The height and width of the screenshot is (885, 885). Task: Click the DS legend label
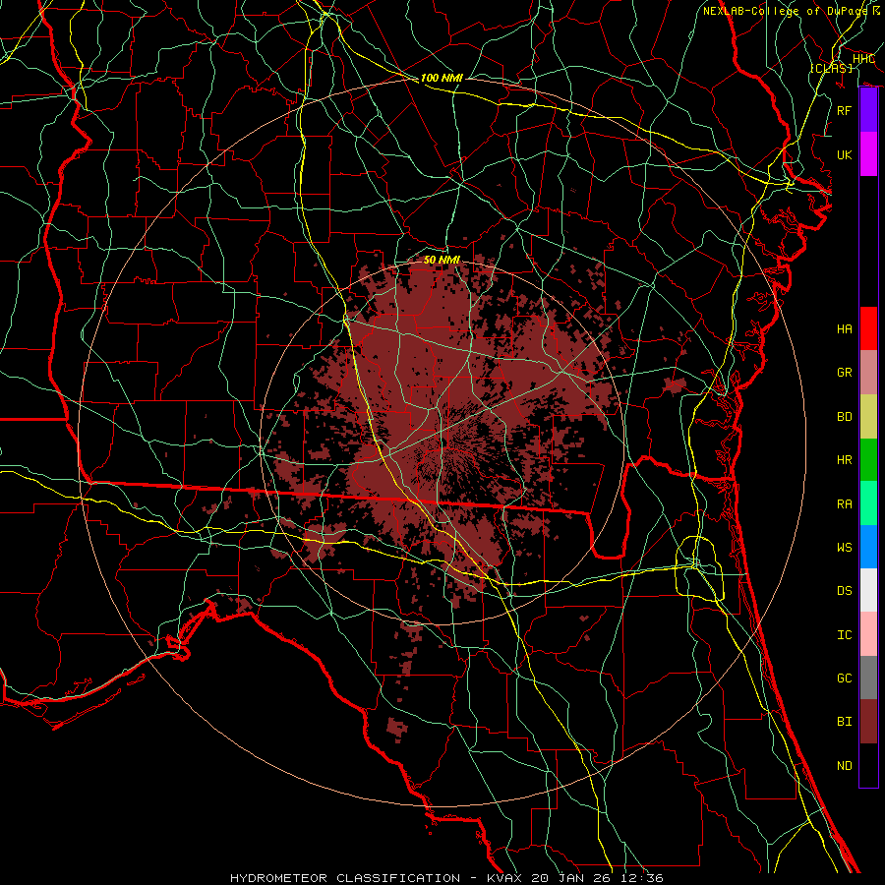tap(845, 591)
